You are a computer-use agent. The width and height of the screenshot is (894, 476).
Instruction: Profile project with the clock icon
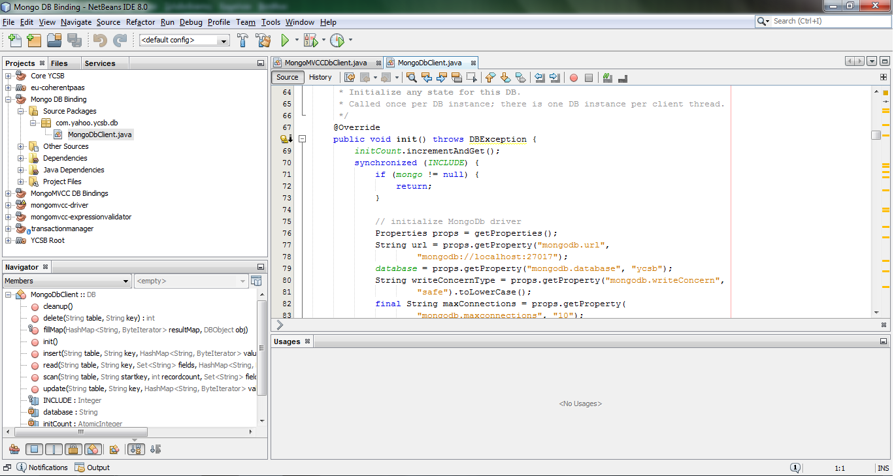(337, 40)
